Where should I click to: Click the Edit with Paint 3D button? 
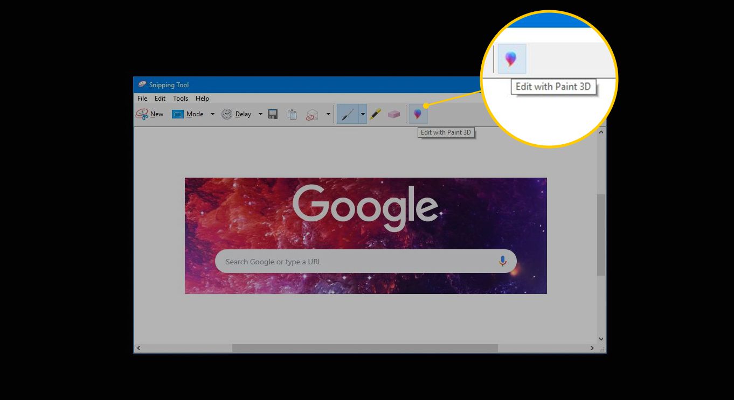[418, 114]
